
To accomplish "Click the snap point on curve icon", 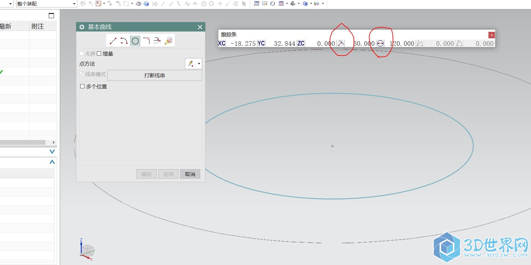I will point(227,4).
